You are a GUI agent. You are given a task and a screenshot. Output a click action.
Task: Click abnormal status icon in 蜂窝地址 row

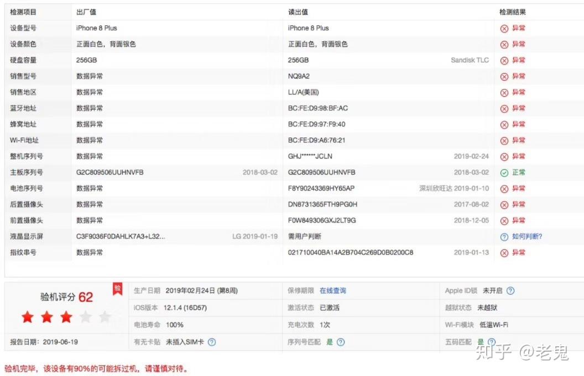(504, 125)
